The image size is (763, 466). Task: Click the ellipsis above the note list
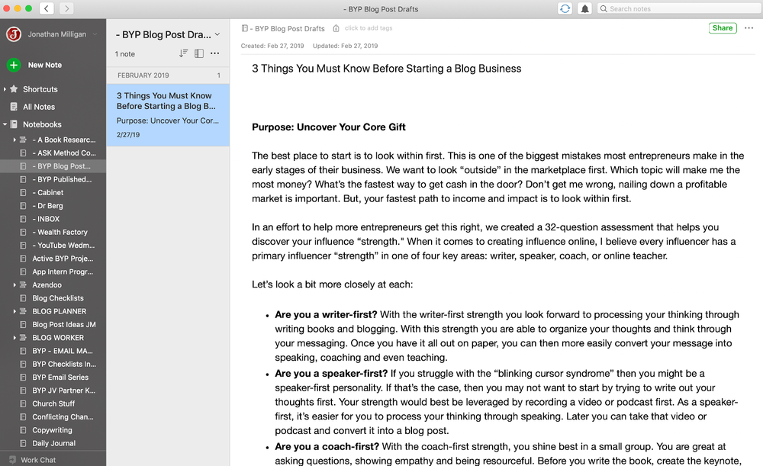pos(216,53)
